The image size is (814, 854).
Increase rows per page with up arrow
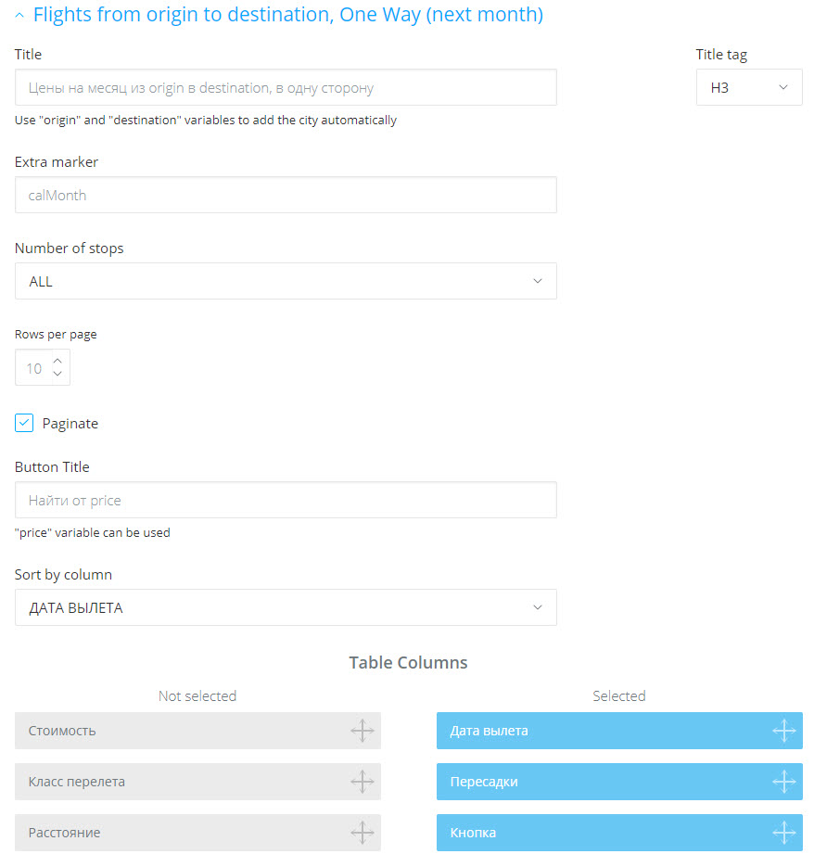[x=57, y=361]
